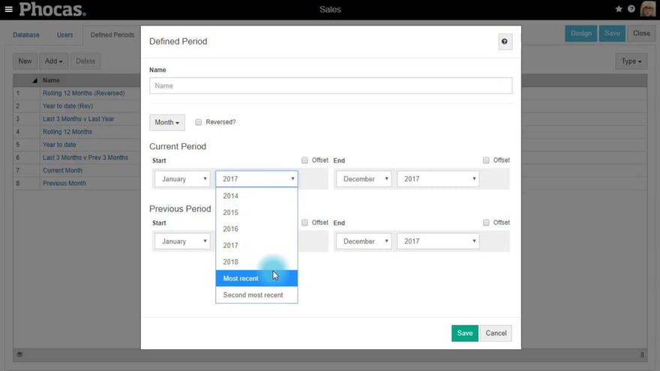Click the top-right Save button

pyautogui.click(x=612, y=34)
